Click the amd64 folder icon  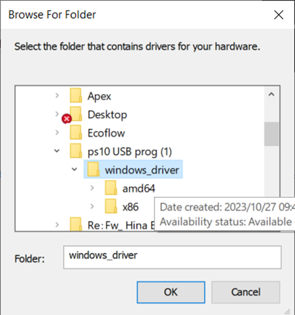[111, 187]
